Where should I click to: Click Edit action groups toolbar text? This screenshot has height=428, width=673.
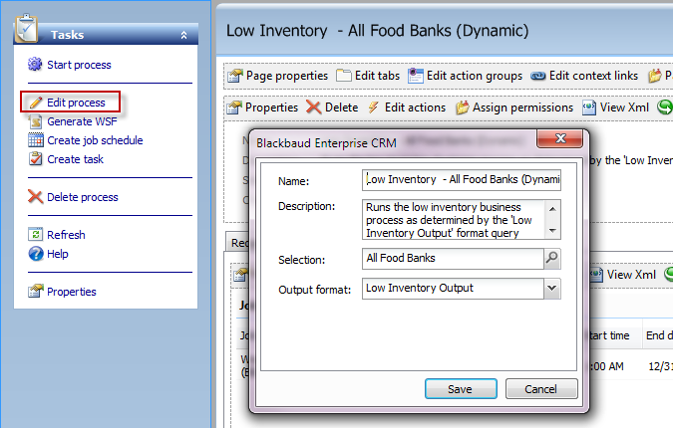pyautogui.click(x=475, y=76)
